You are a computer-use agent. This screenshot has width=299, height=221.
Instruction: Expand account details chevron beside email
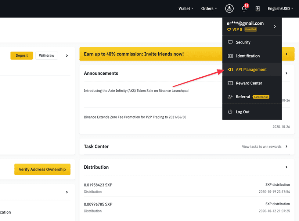pos(275,27)
